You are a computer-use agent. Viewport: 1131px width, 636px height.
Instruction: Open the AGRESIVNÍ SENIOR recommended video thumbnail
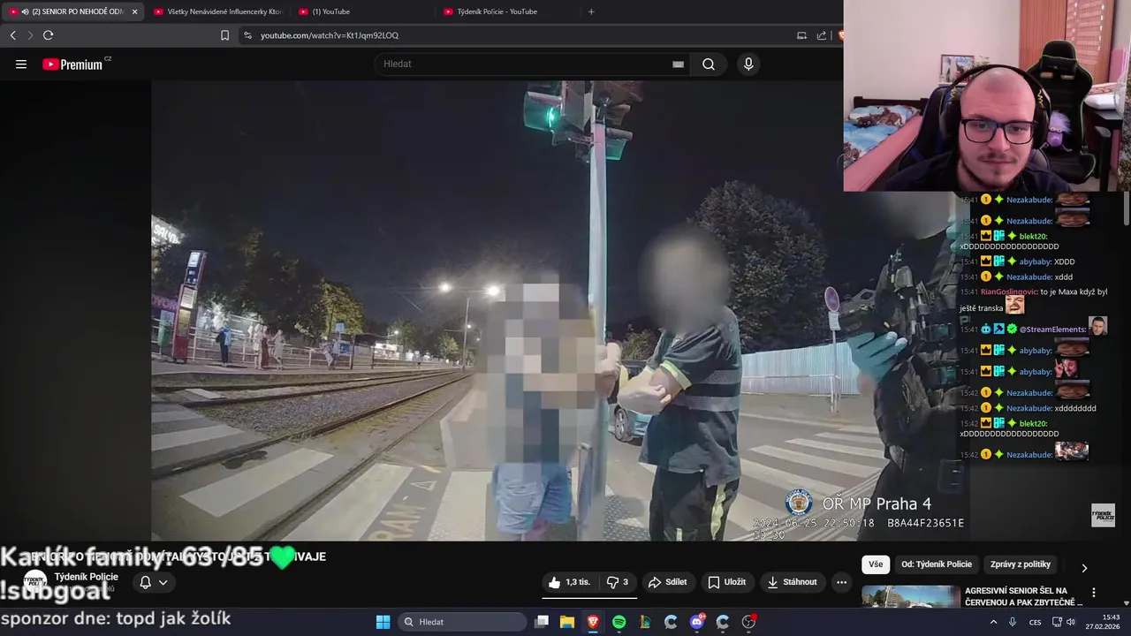click(x=910, y=596)
